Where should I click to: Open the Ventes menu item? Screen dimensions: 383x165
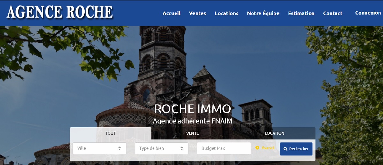click(197, 13)
